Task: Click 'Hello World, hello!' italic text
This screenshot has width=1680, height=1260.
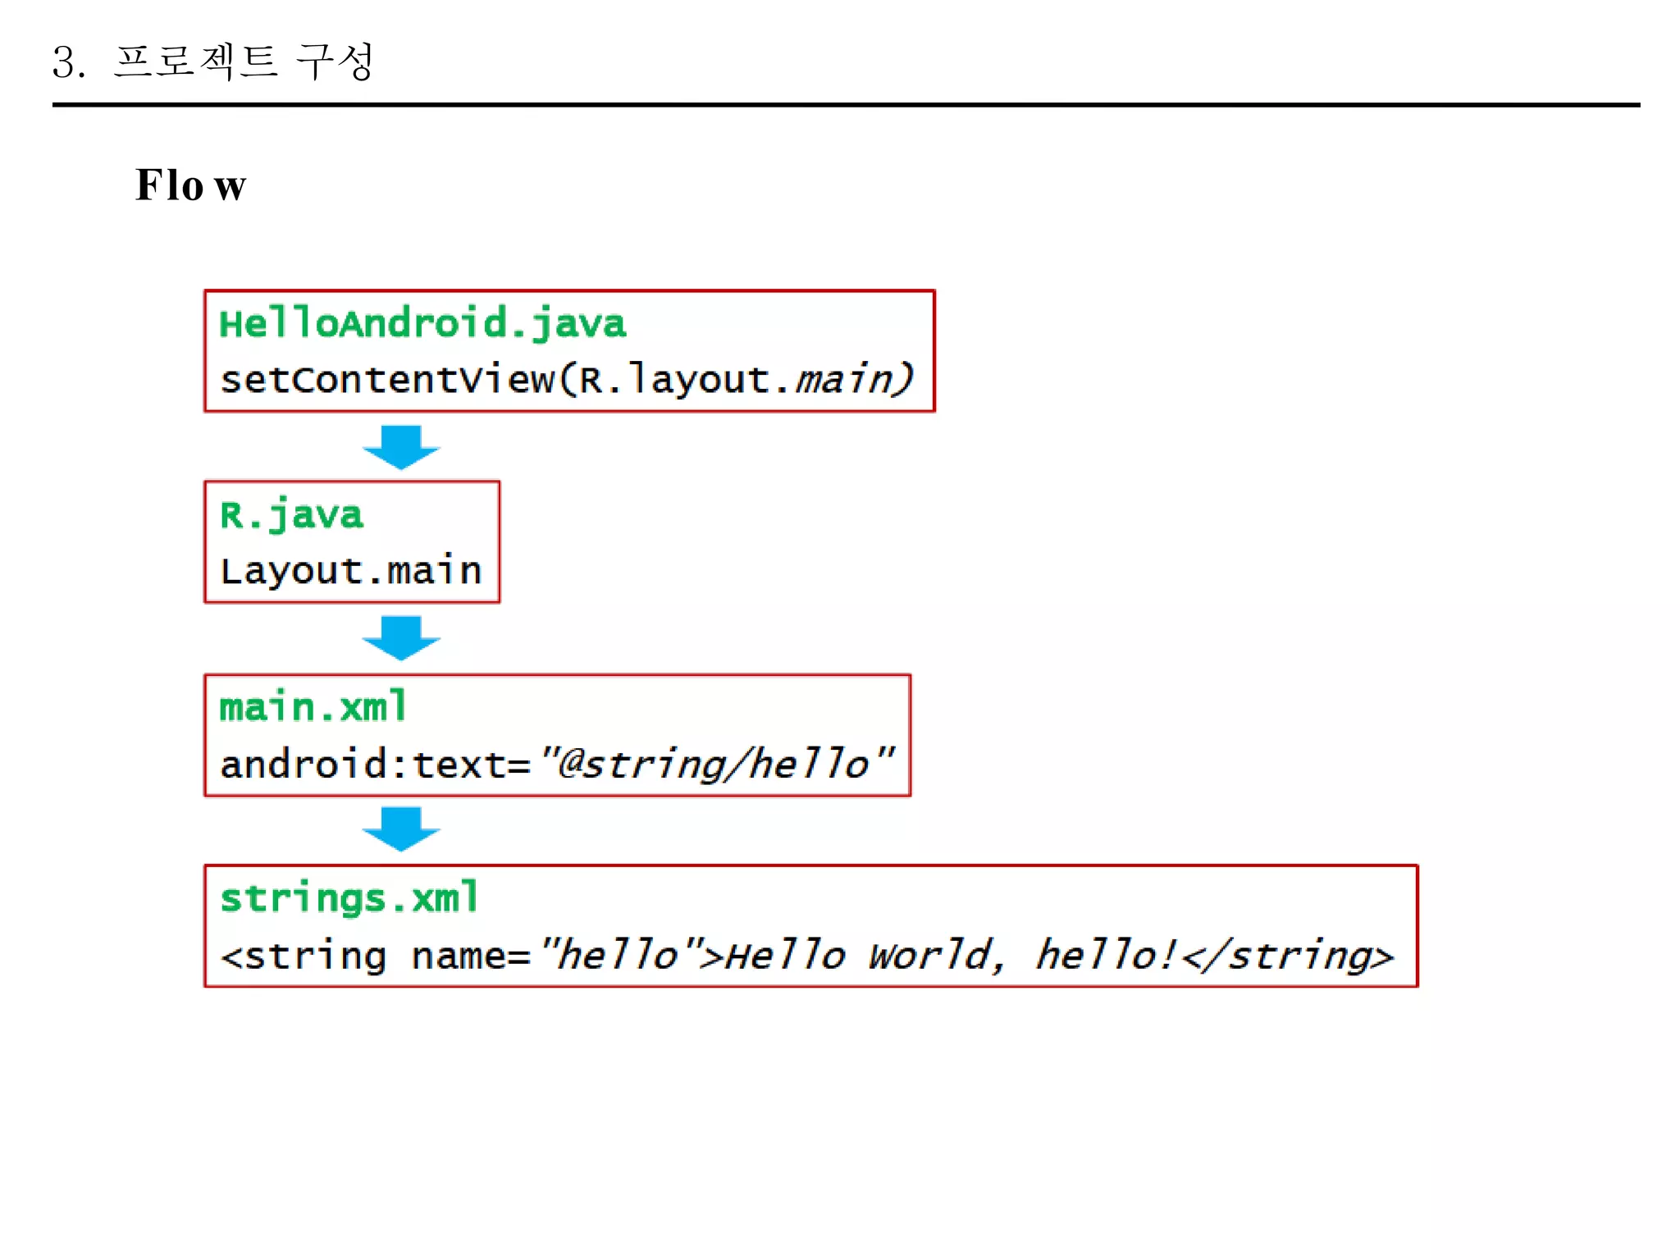Action: click(950, 956)
